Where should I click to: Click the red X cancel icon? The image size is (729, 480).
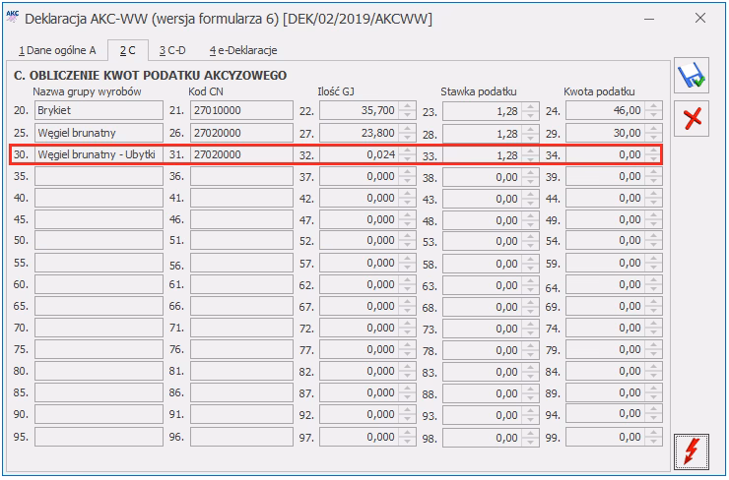pos(694,118)
